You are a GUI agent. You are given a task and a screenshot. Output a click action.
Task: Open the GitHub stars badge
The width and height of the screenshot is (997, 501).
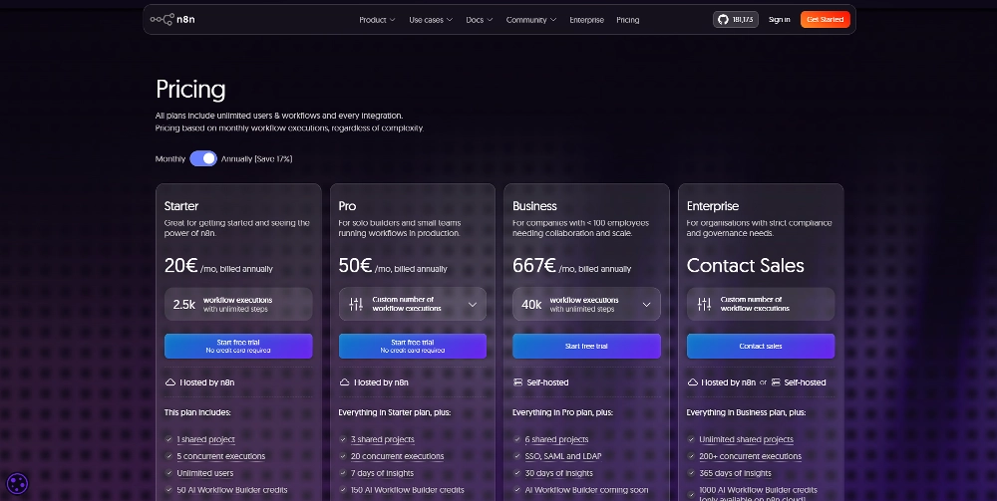(x=736, y=19)
